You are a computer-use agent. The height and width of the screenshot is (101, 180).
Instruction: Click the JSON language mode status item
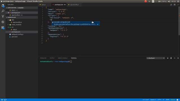[x=168, y=100]
